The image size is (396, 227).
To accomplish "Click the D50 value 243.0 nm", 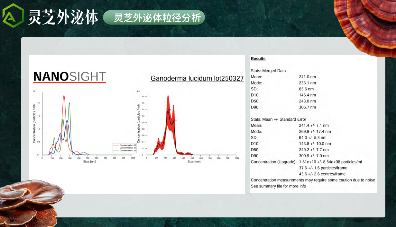I will click(307, 101).
